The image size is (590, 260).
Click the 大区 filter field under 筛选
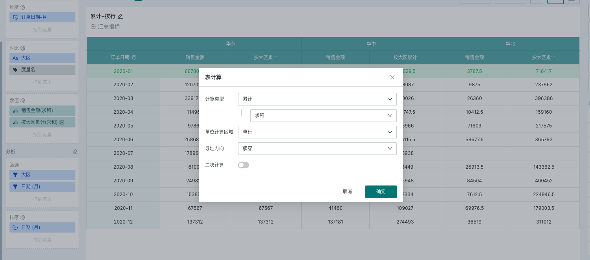(42, 175)
